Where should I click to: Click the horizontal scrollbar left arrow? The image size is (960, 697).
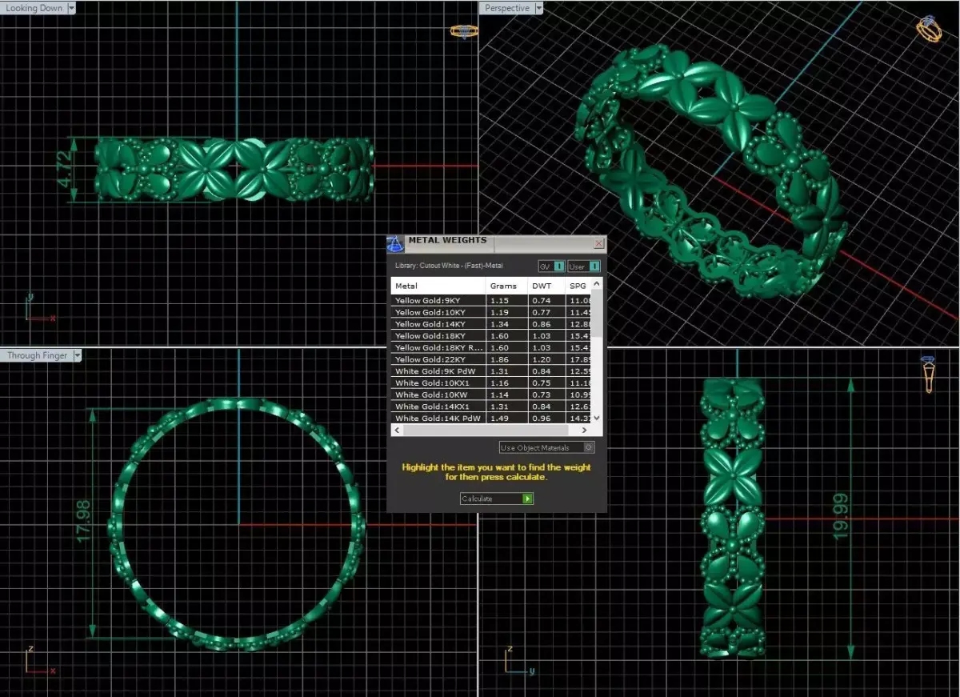click(x=395, y=430)
